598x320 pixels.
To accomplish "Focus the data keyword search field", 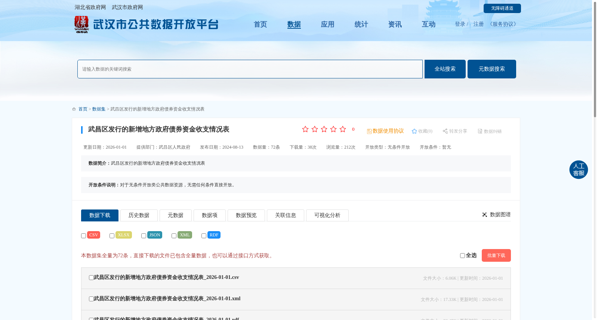I will [250, 69].
